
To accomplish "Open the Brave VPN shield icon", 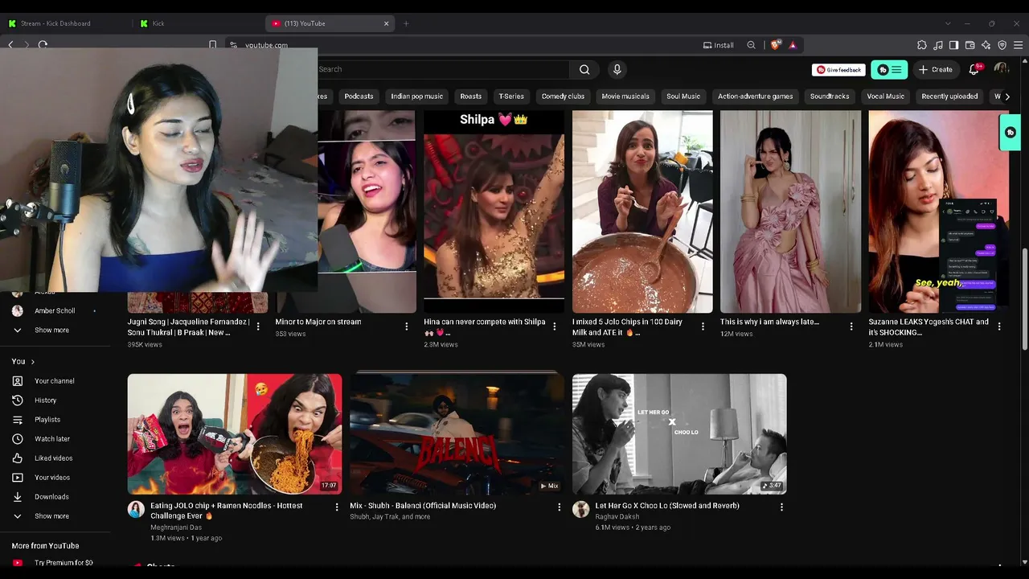I will pyautogui.click(x=1002, y=45).
